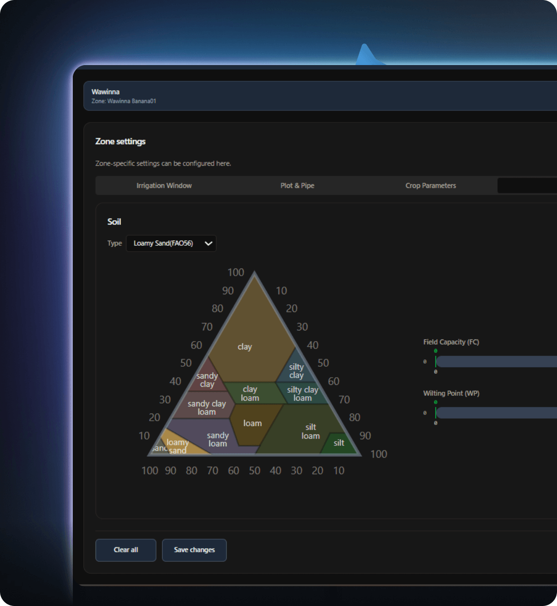Choose the sandy clay loam region
The height and width of the screenshot is (606, 557).
(207, 408)
